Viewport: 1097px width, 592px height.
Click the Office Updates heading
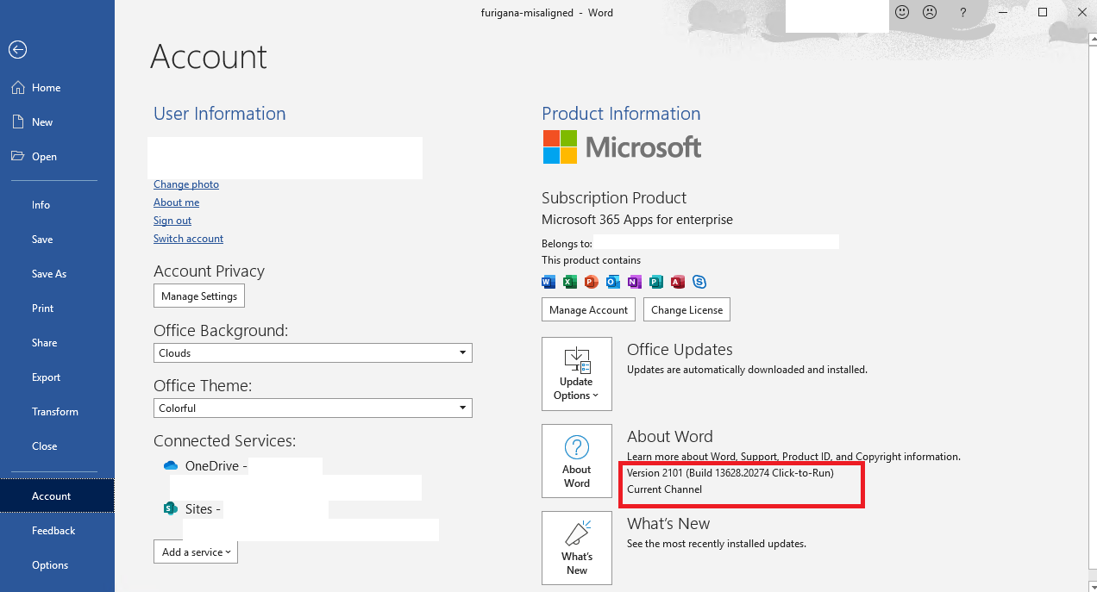[680, 350]
